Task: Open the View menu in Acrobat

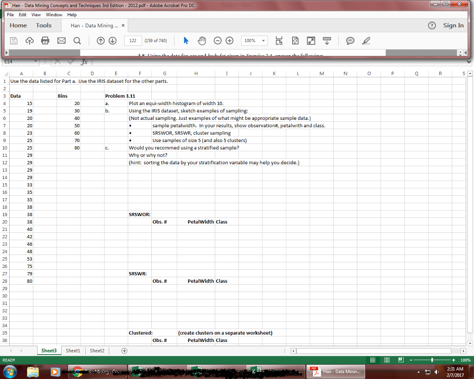Action: click(36, 14)
